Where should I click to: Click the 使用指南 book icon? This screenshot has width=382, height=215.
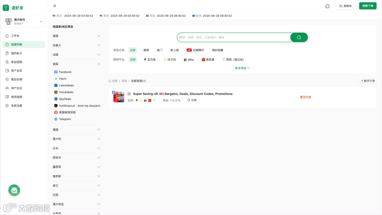pyautogui.click(x=7, y=97)
